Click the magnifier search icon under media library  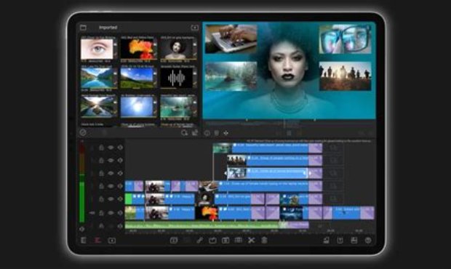(x=184, y=133)
